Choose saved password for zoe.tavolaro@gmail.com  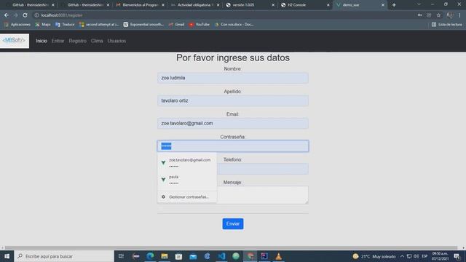[187, 163]
